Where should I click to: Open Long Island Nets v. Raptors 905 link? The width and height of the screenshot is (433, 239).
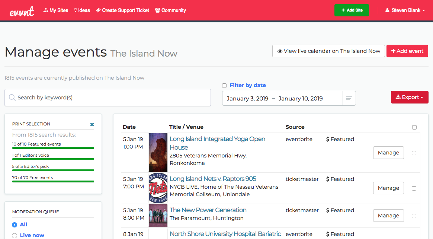[x=213, y=179]
